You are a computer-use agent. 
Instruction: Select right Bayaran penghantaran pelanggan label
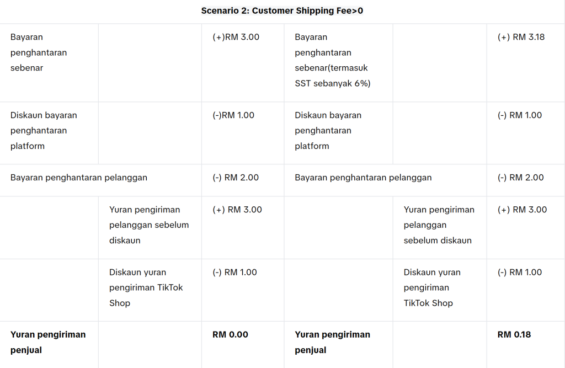[363, 178]
